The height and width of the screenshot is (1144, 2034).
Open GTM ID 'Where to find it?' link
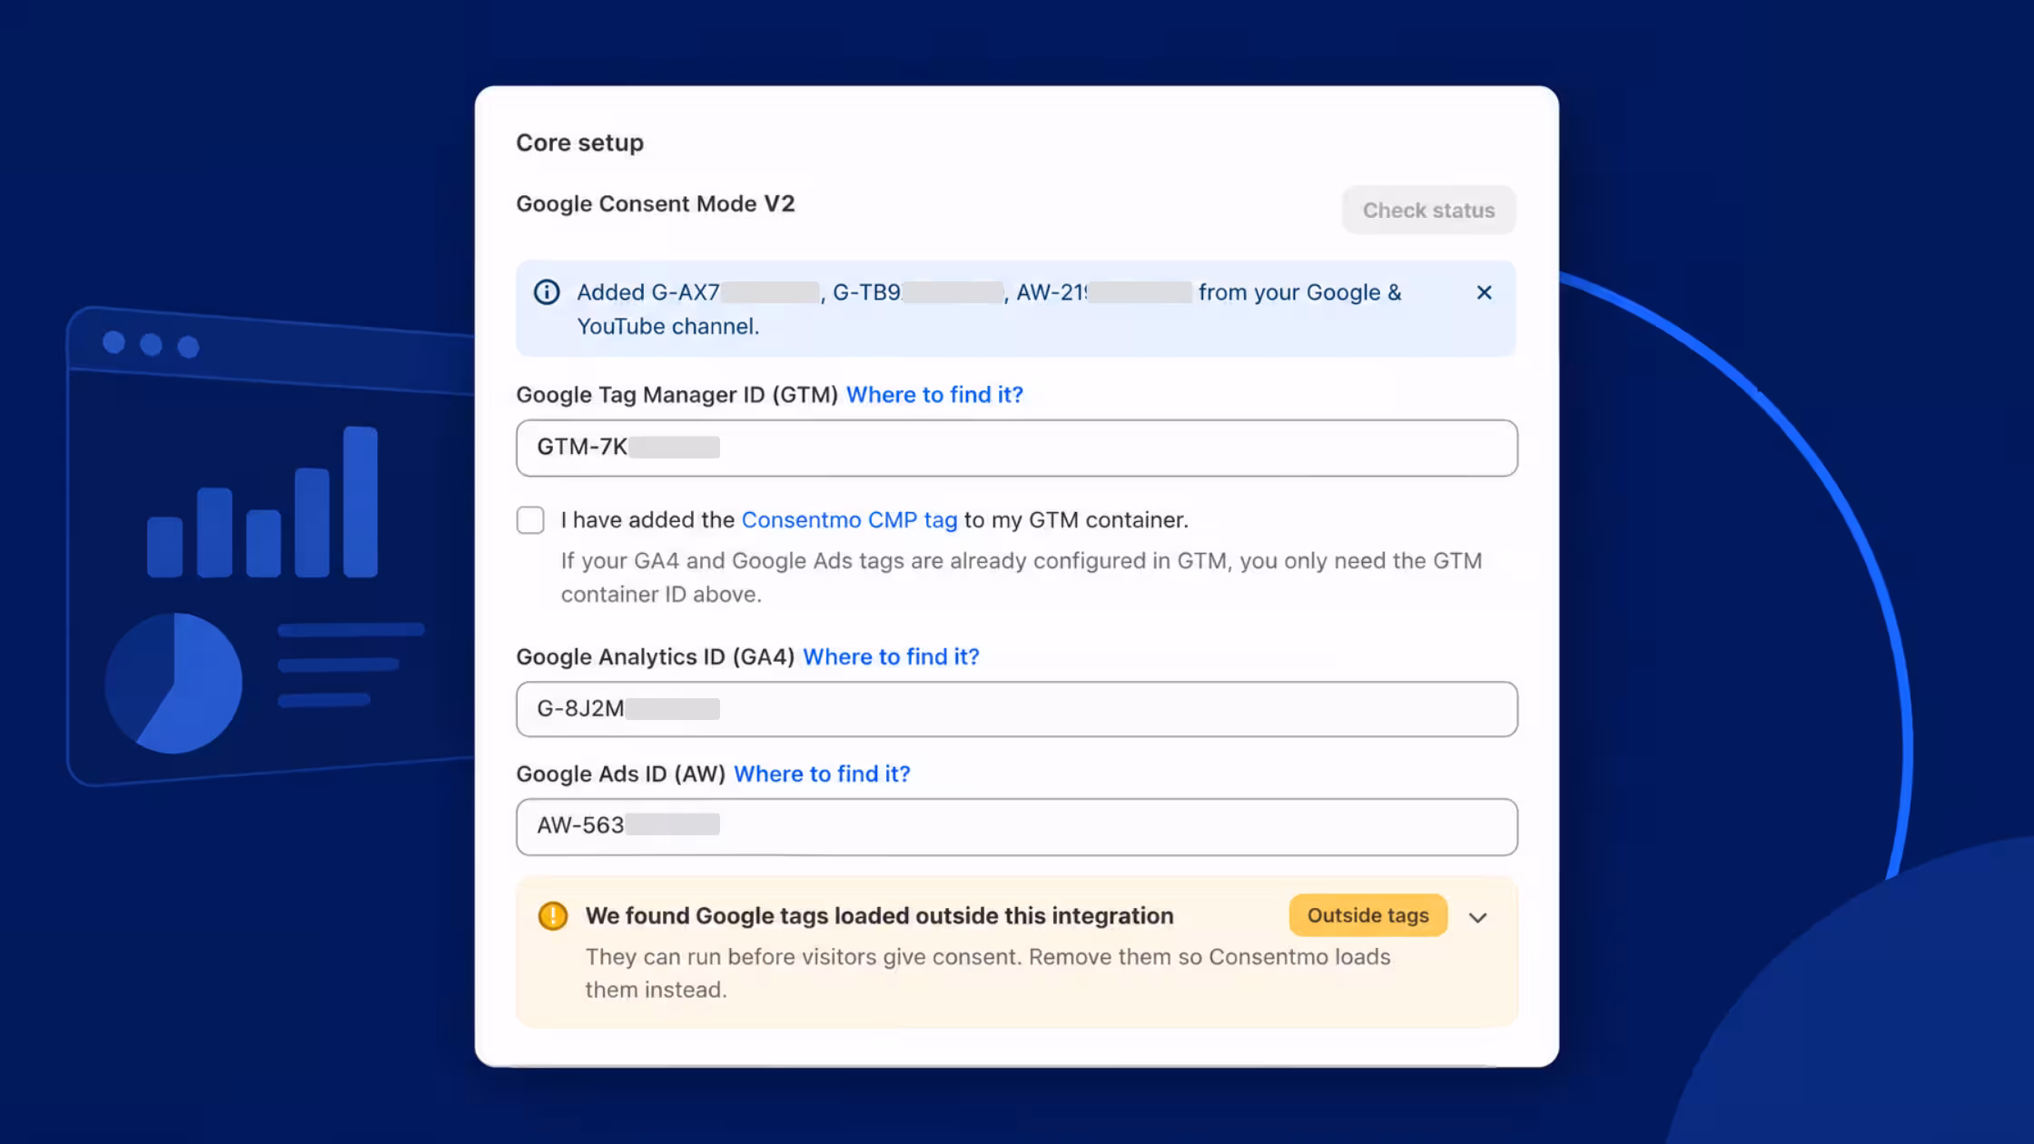[934, 395]
